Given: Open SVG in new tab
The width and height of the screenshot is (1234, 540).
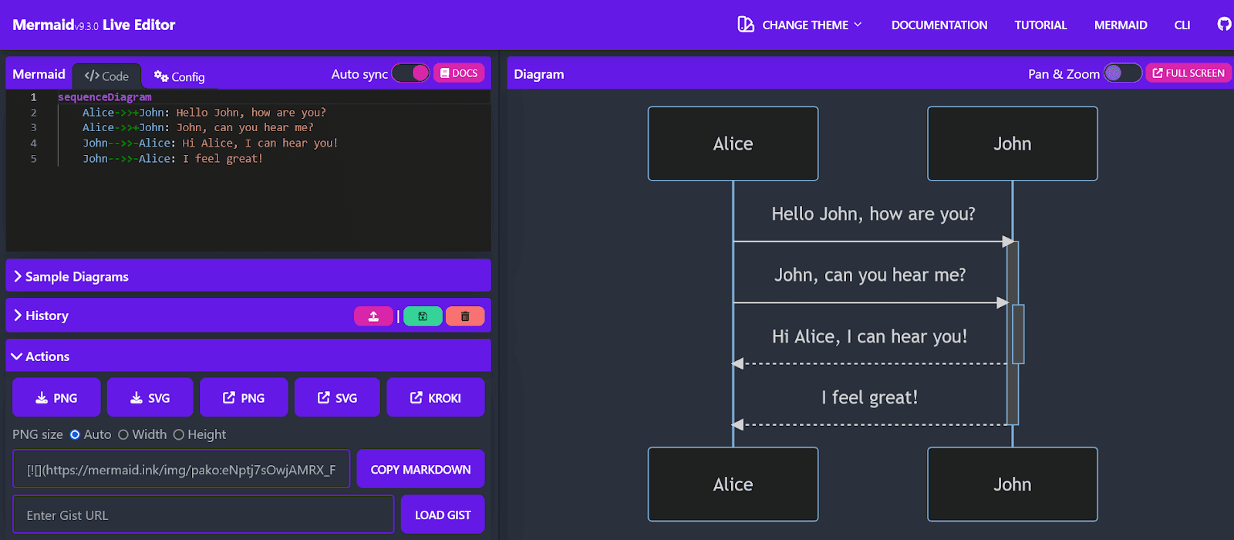Looking at the screenshot, I should tap(337, 397).
